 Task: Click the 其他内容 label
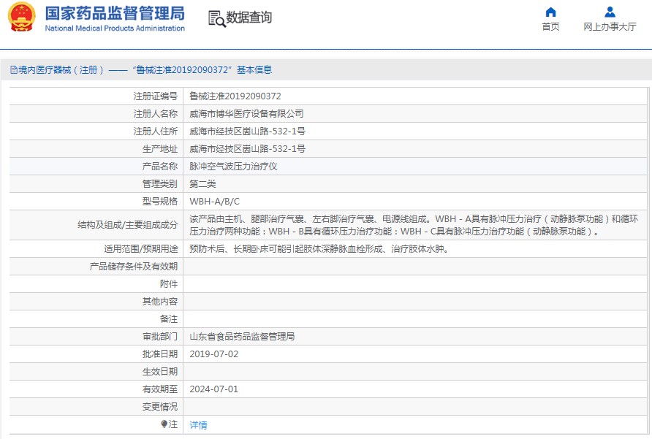pyautogui.click(x=160, y=301)
